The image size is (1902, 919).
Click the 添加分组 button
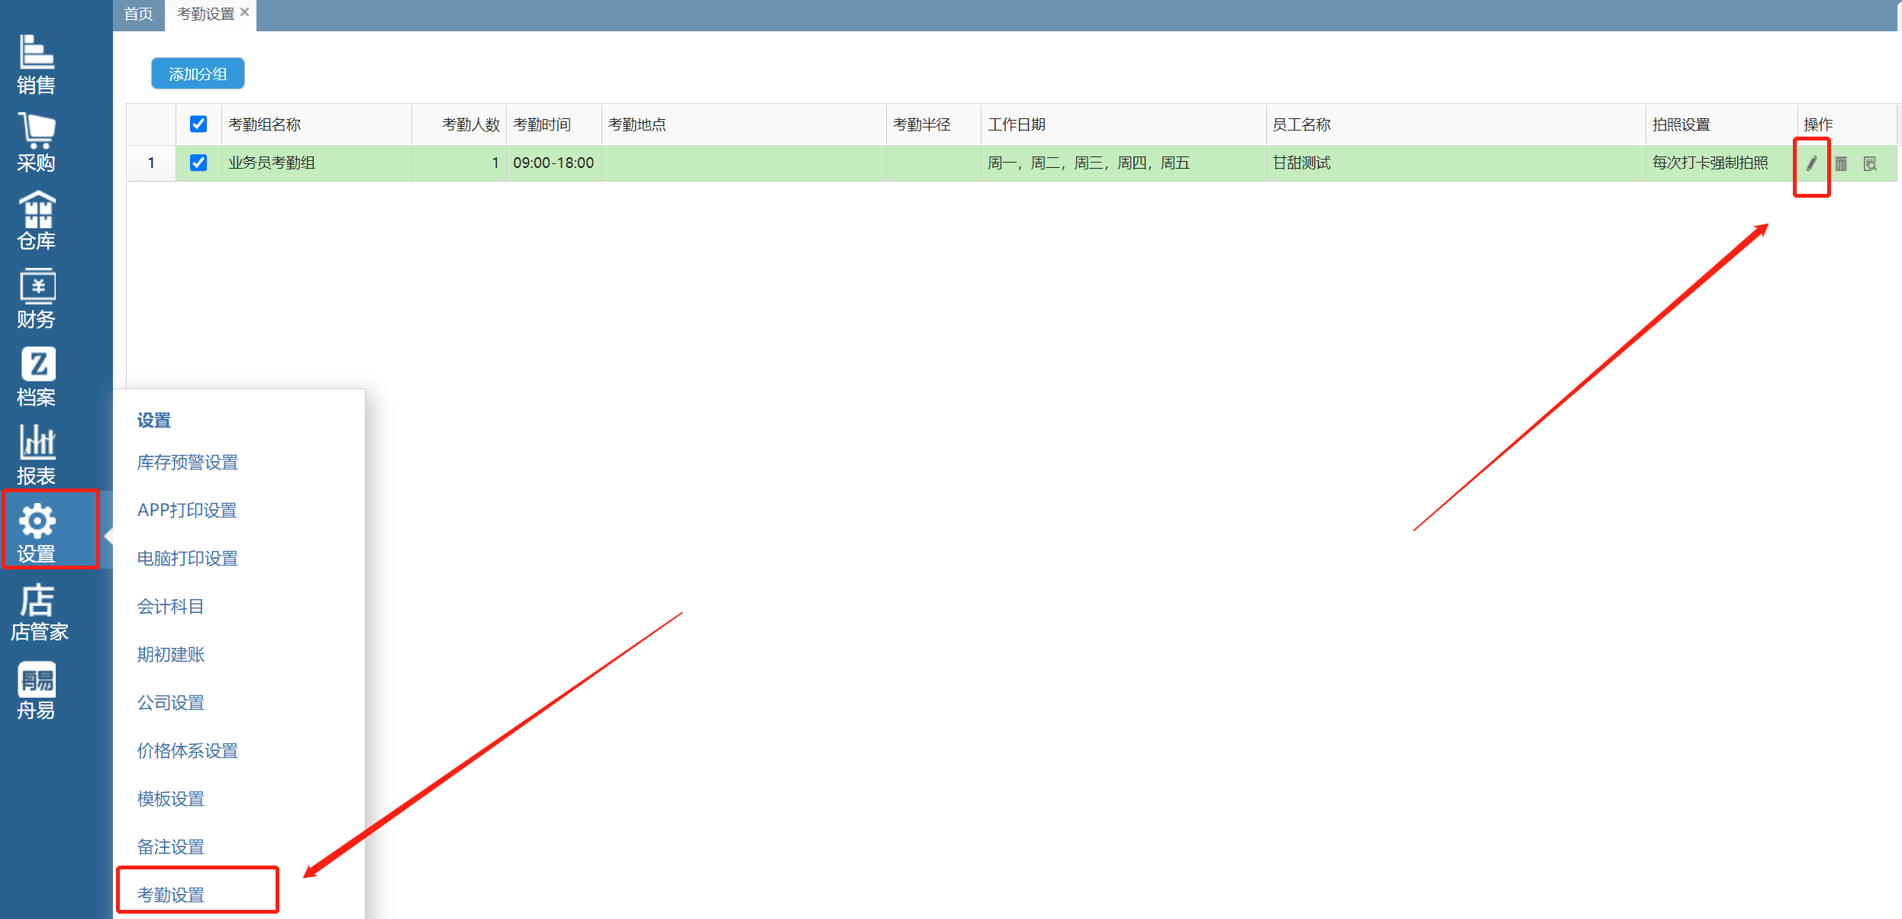tap(198, 73)
